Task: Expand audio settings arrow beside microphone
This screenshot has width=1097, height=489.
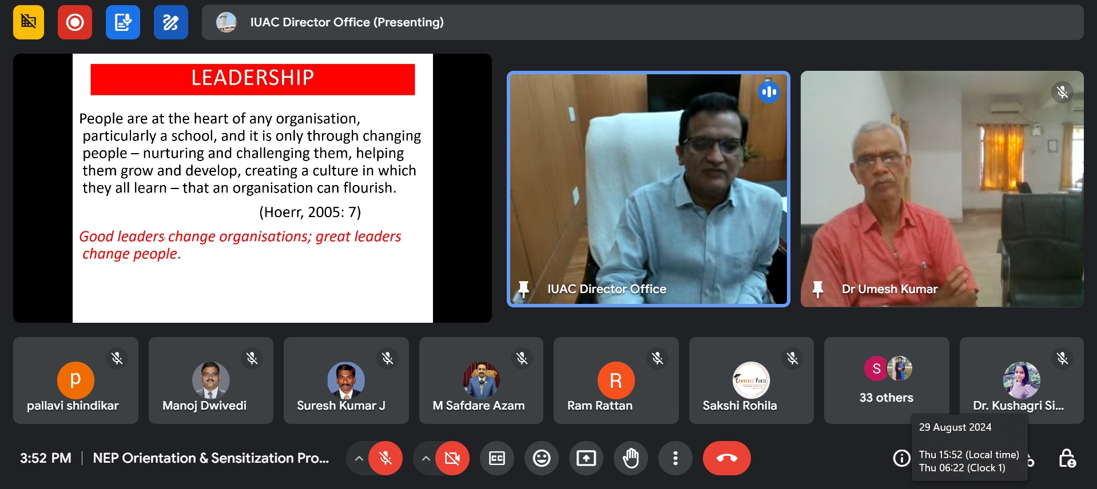Action: pos(359,458)
